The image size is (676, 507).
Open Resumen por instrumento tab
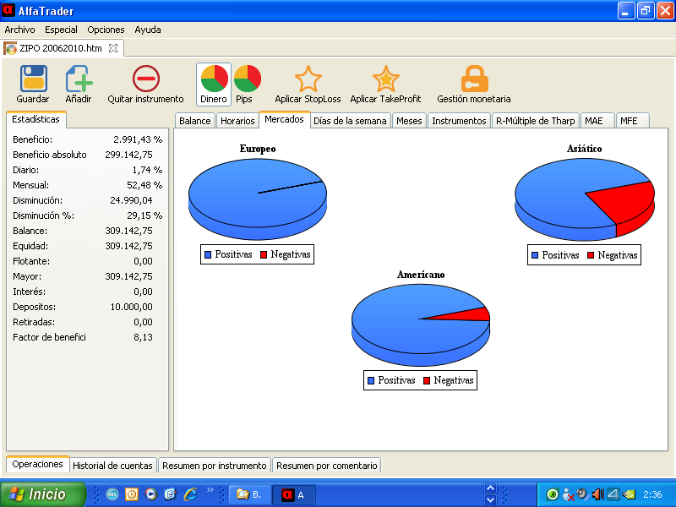point(215,466)
